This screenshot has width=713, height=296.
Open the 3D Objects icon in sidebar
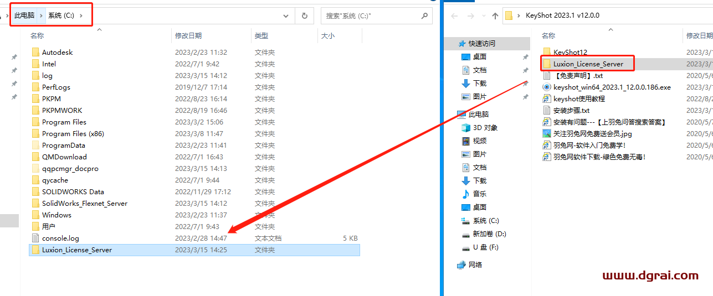[465, 127]
